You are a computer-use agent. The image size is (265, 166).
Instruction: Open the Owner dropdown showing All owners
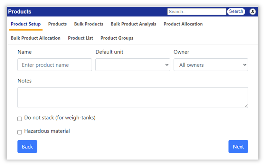click(x=211, y=65)
